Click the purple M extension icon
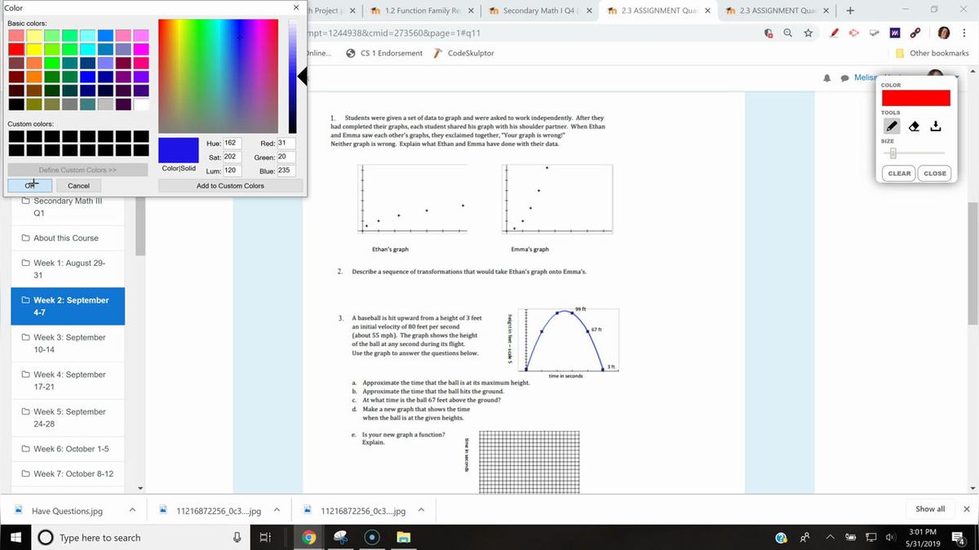Image resolution: width=979 pixels, height=550 pixels. pos(895,33)
